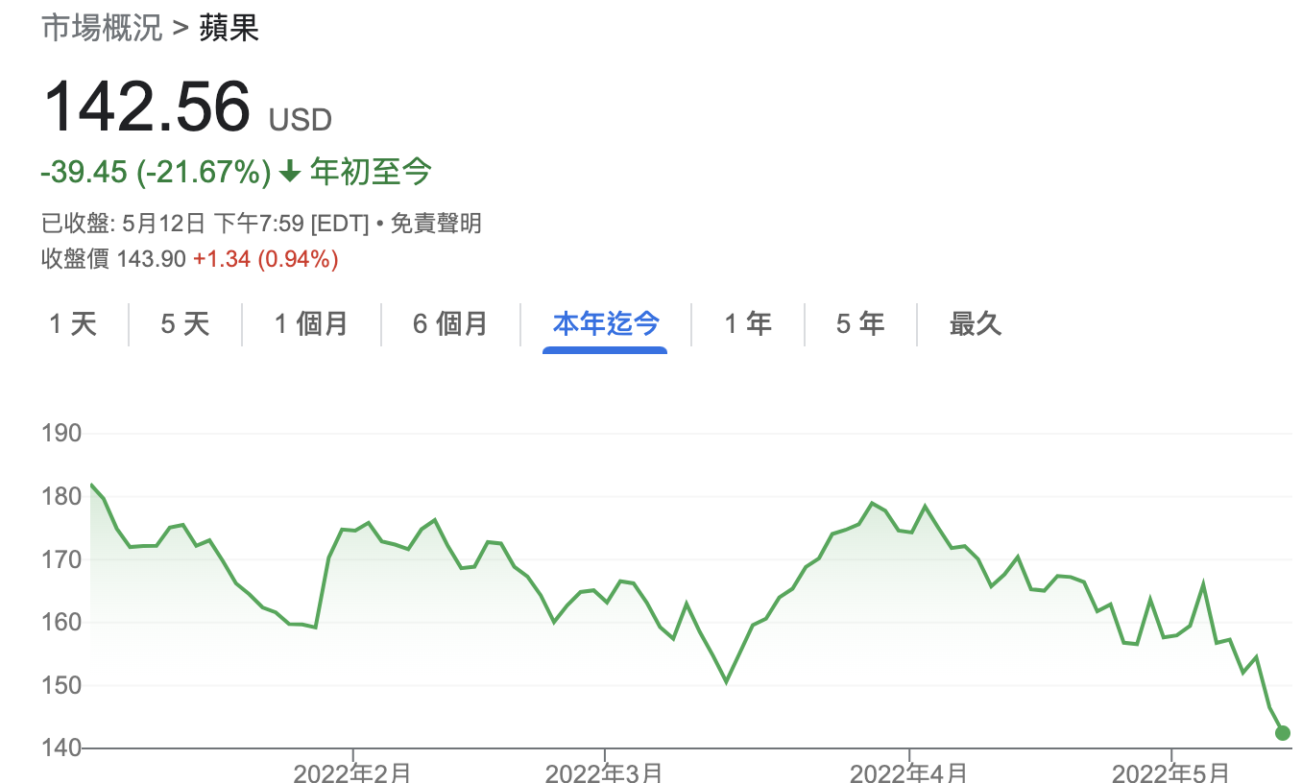Click the 2022年3月 axis label
1302x783 pixels.
click(604, 772)
